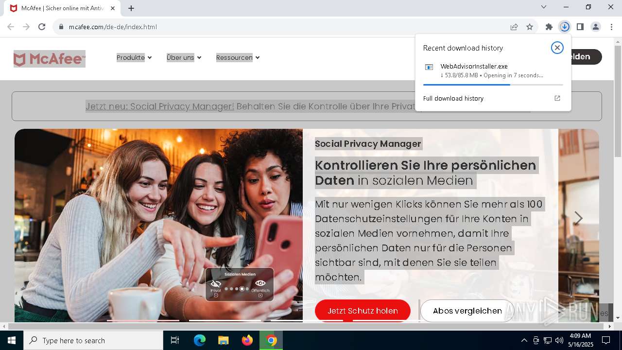Open the Extensions puzzle icon
Image resolution: width=622 pixels, height=350 pixels.
pos(549,27)
